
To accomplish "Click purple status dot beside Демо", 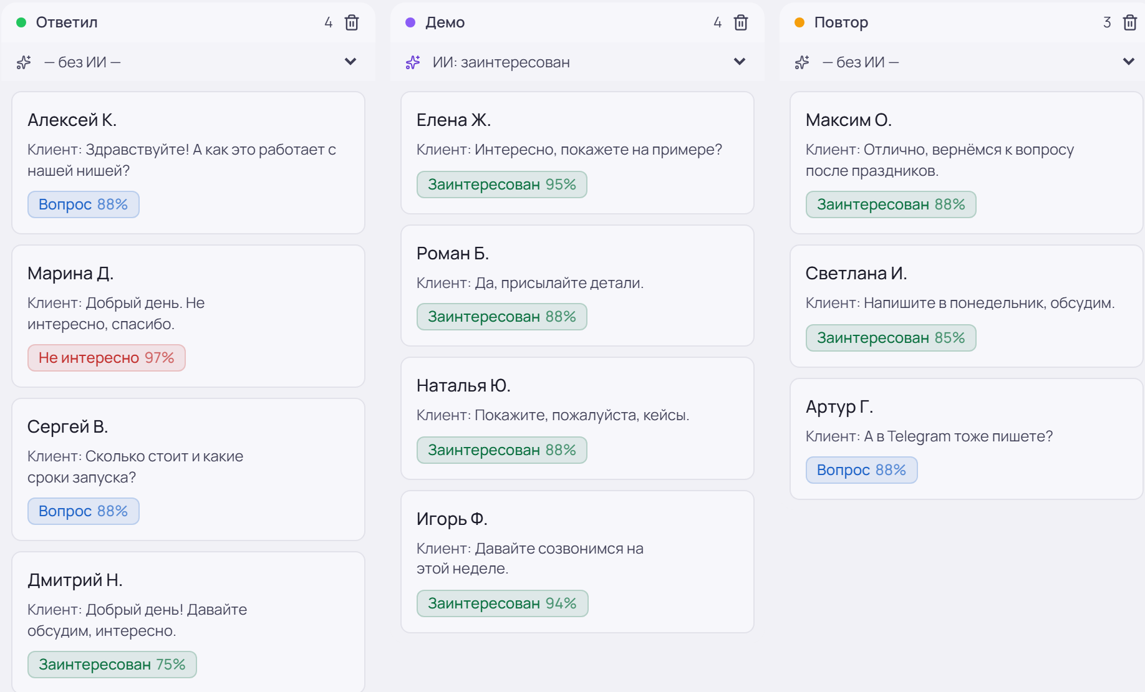I will tap(410, 22).
